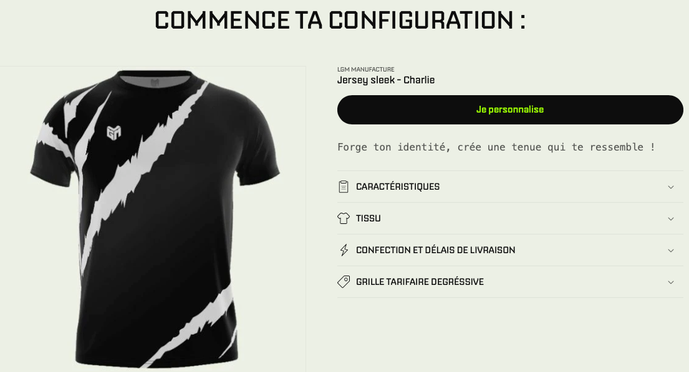Click the small logo inside the jersey collar
The image size is (689, 372).
tap(155, 82)
